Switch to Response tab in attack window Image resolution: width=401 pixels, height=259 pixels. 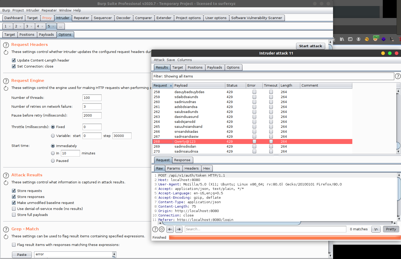[x=182, y=160]
